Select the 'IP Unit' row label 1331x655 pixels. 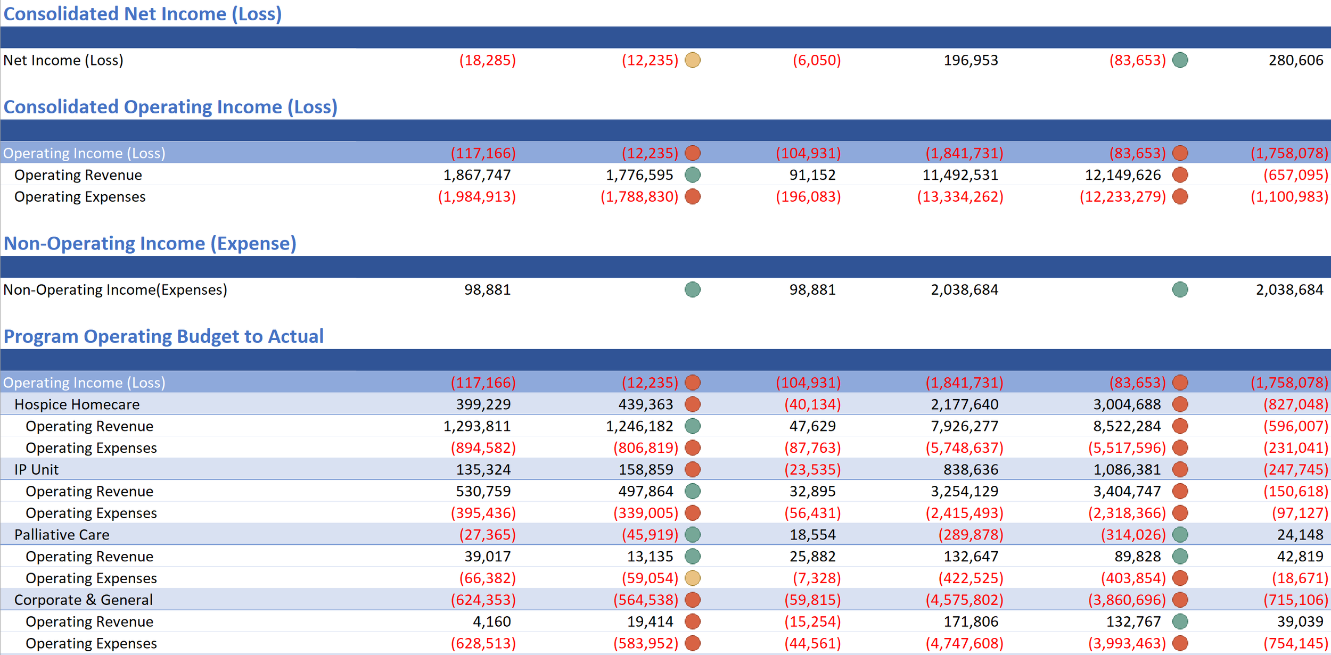[36, 469]
